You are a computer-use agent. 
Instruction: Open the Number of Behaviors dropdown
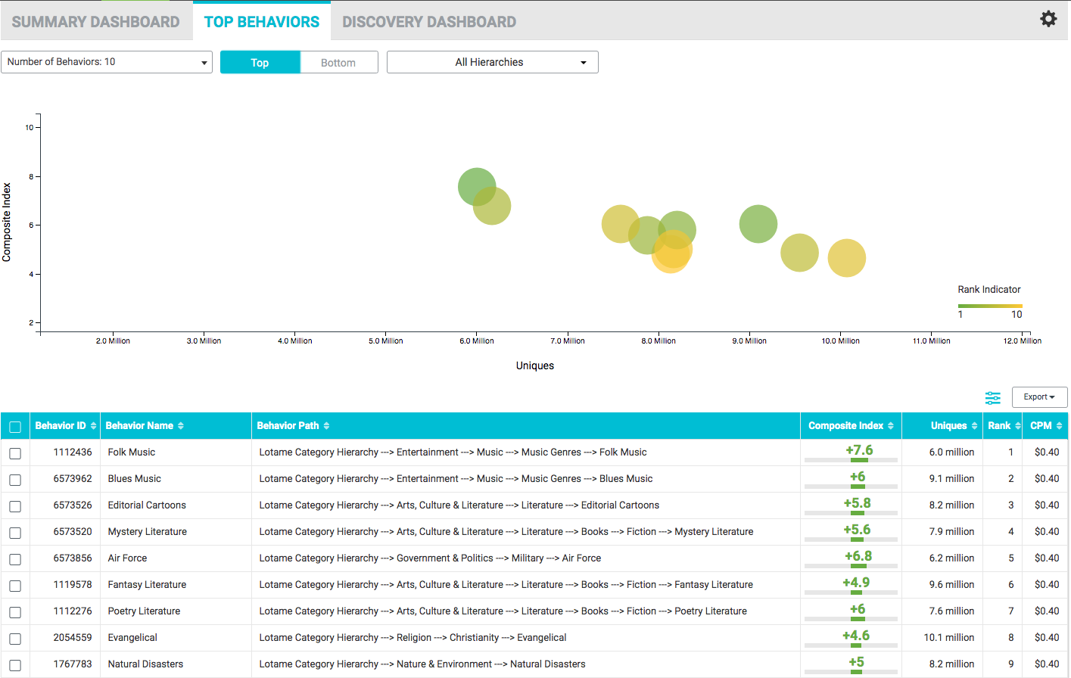coord(107,62)
